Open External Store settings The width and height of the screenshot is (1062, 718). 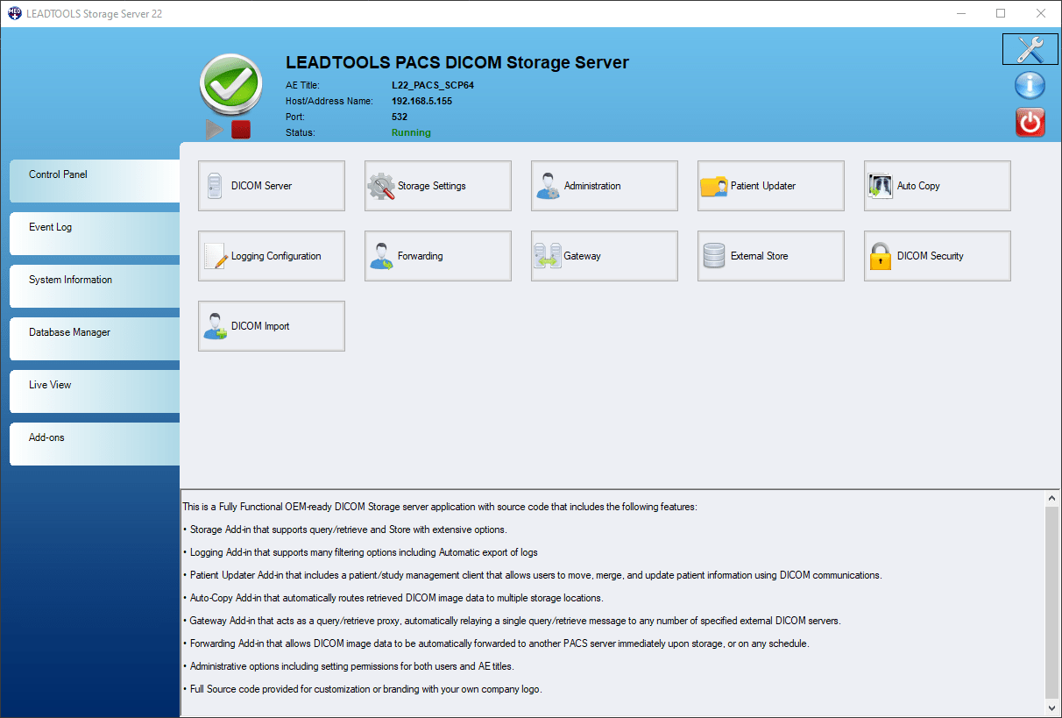click(x=770, y=255)
